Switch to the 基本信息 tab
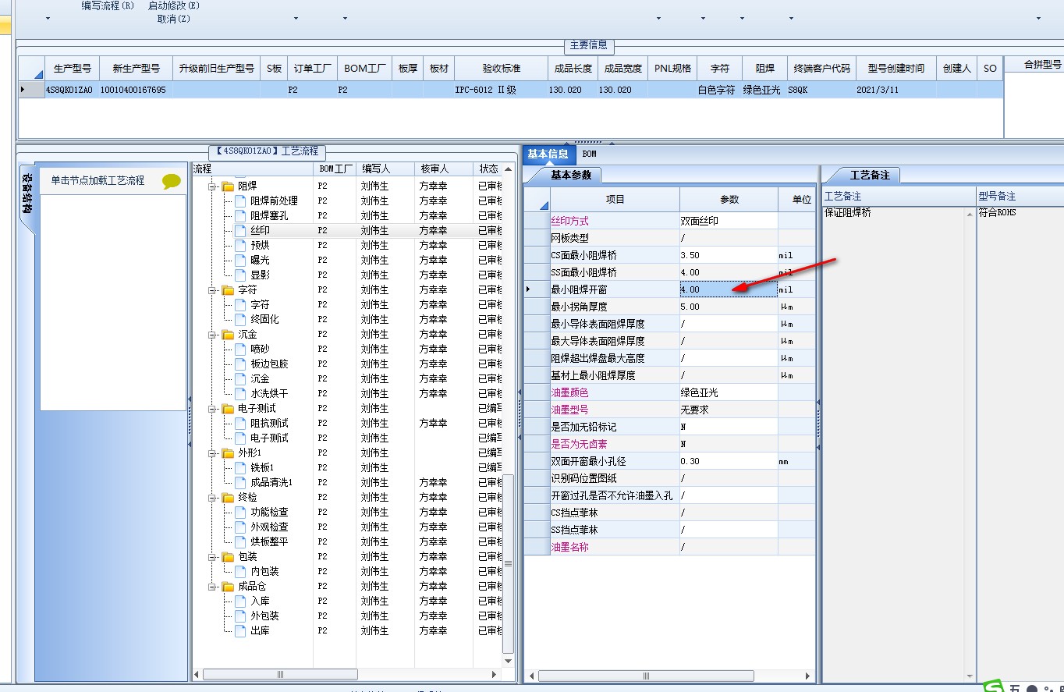Screen dimensions: 1064x692 [x=548, y=154]
